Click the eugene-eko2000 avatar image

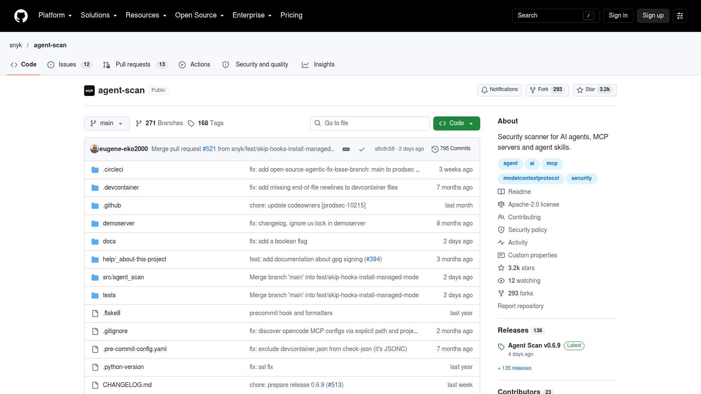pos(94,149)
